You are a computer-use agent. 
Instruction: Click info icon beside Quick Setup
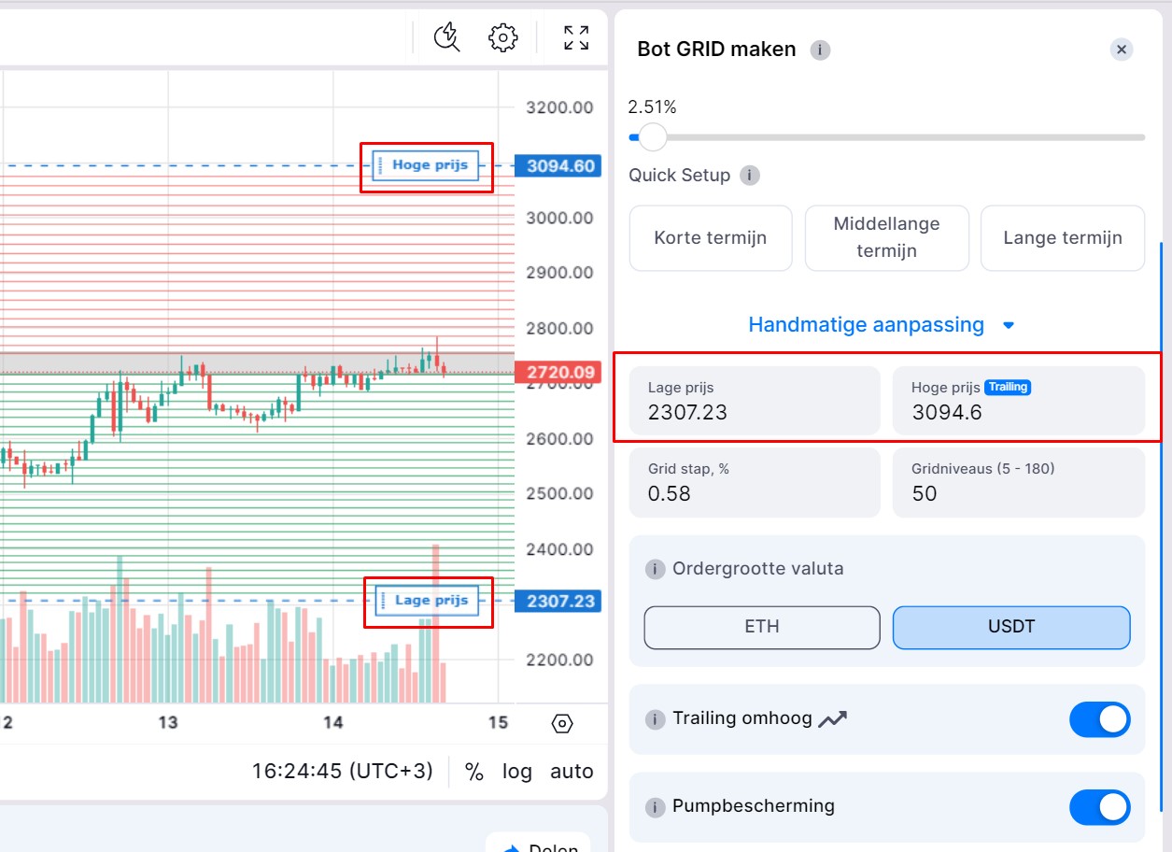(749, 175)
